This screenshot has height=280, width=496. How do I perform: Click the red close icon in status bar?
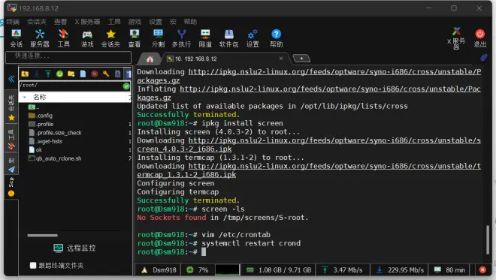tap(482, 269)
